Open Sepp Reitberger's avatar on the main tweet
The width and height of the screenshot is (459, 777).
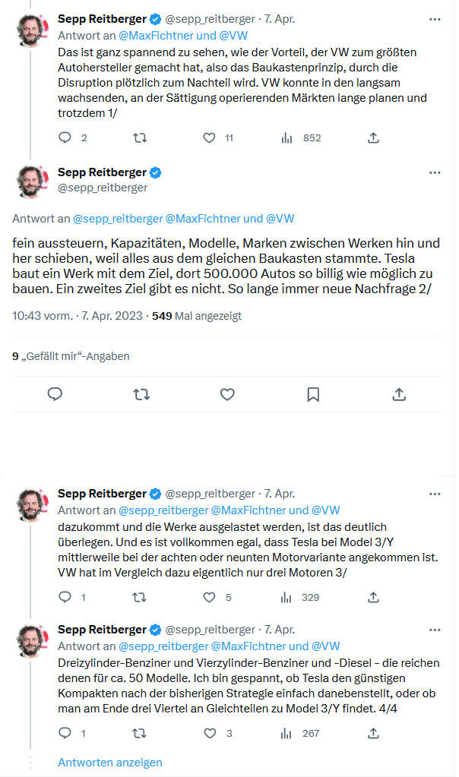click(x=34, y=180)
